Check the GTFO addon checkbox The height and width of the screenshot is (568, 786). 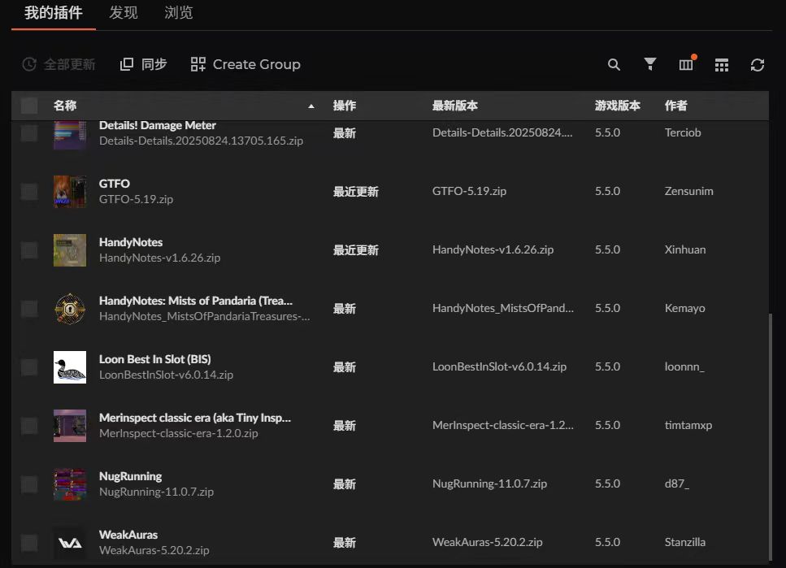(29, 192)
